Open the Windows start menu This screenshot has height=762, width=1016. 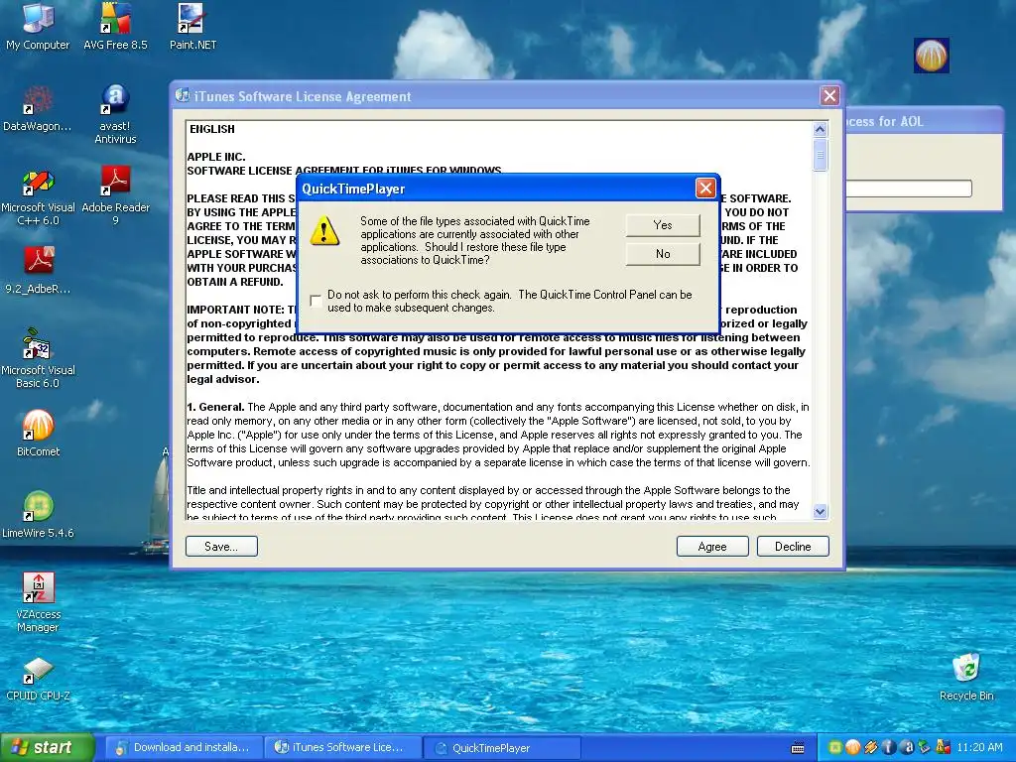click(x=47, y=747)
